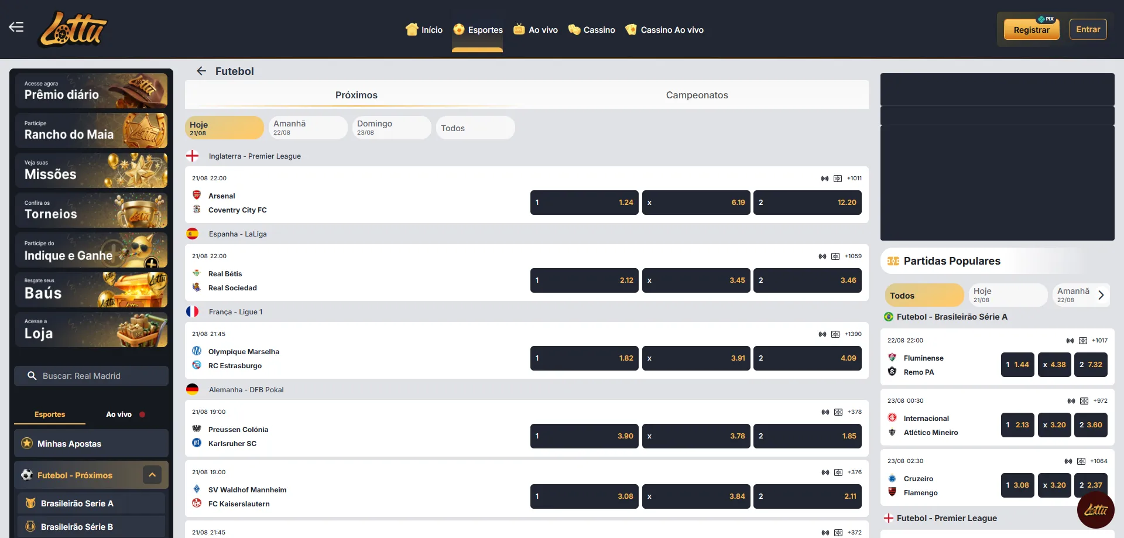Bet on Flamengo win at 2.37
The height and width of the screenshot is (538, 1124).
click(1091, 485)
